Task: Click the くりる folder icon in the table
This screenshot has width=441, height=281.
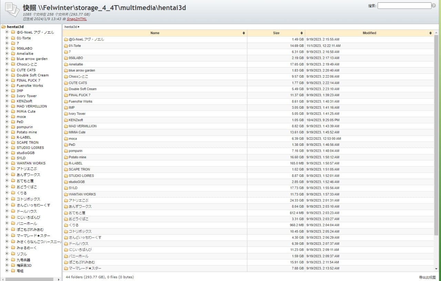Action: tap(66, 225)
